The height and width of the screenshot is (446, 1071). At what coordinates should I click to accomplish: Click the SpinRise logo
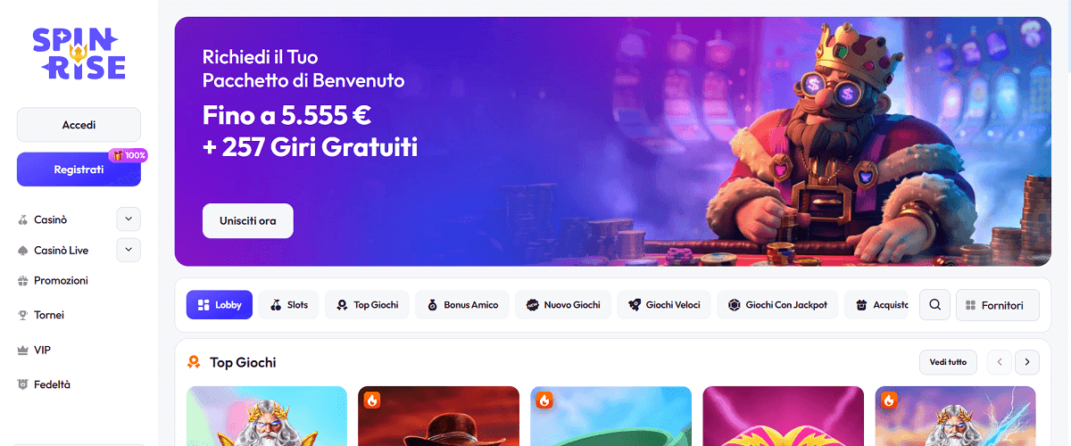pos(79,54)
